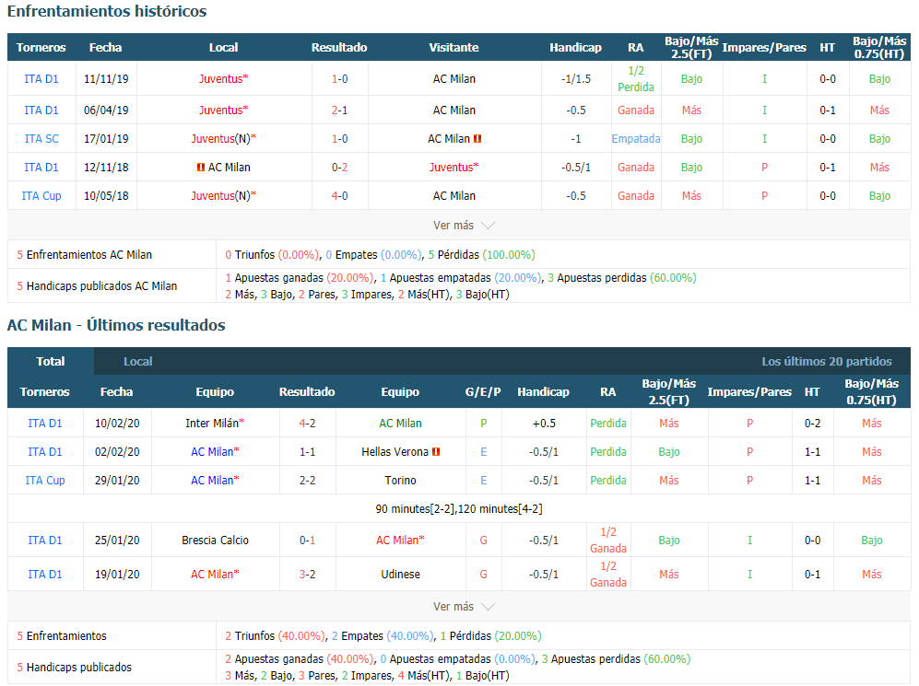Click Juventus* in the 11/11/19 row
919x686 pixels.
[223, 79]
